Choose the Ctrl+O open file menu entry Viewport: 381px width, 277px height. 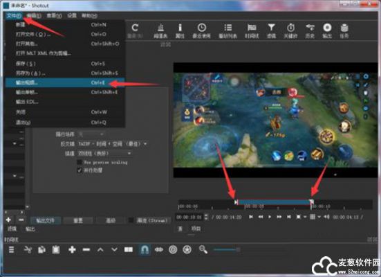click(x=65, y=35)
